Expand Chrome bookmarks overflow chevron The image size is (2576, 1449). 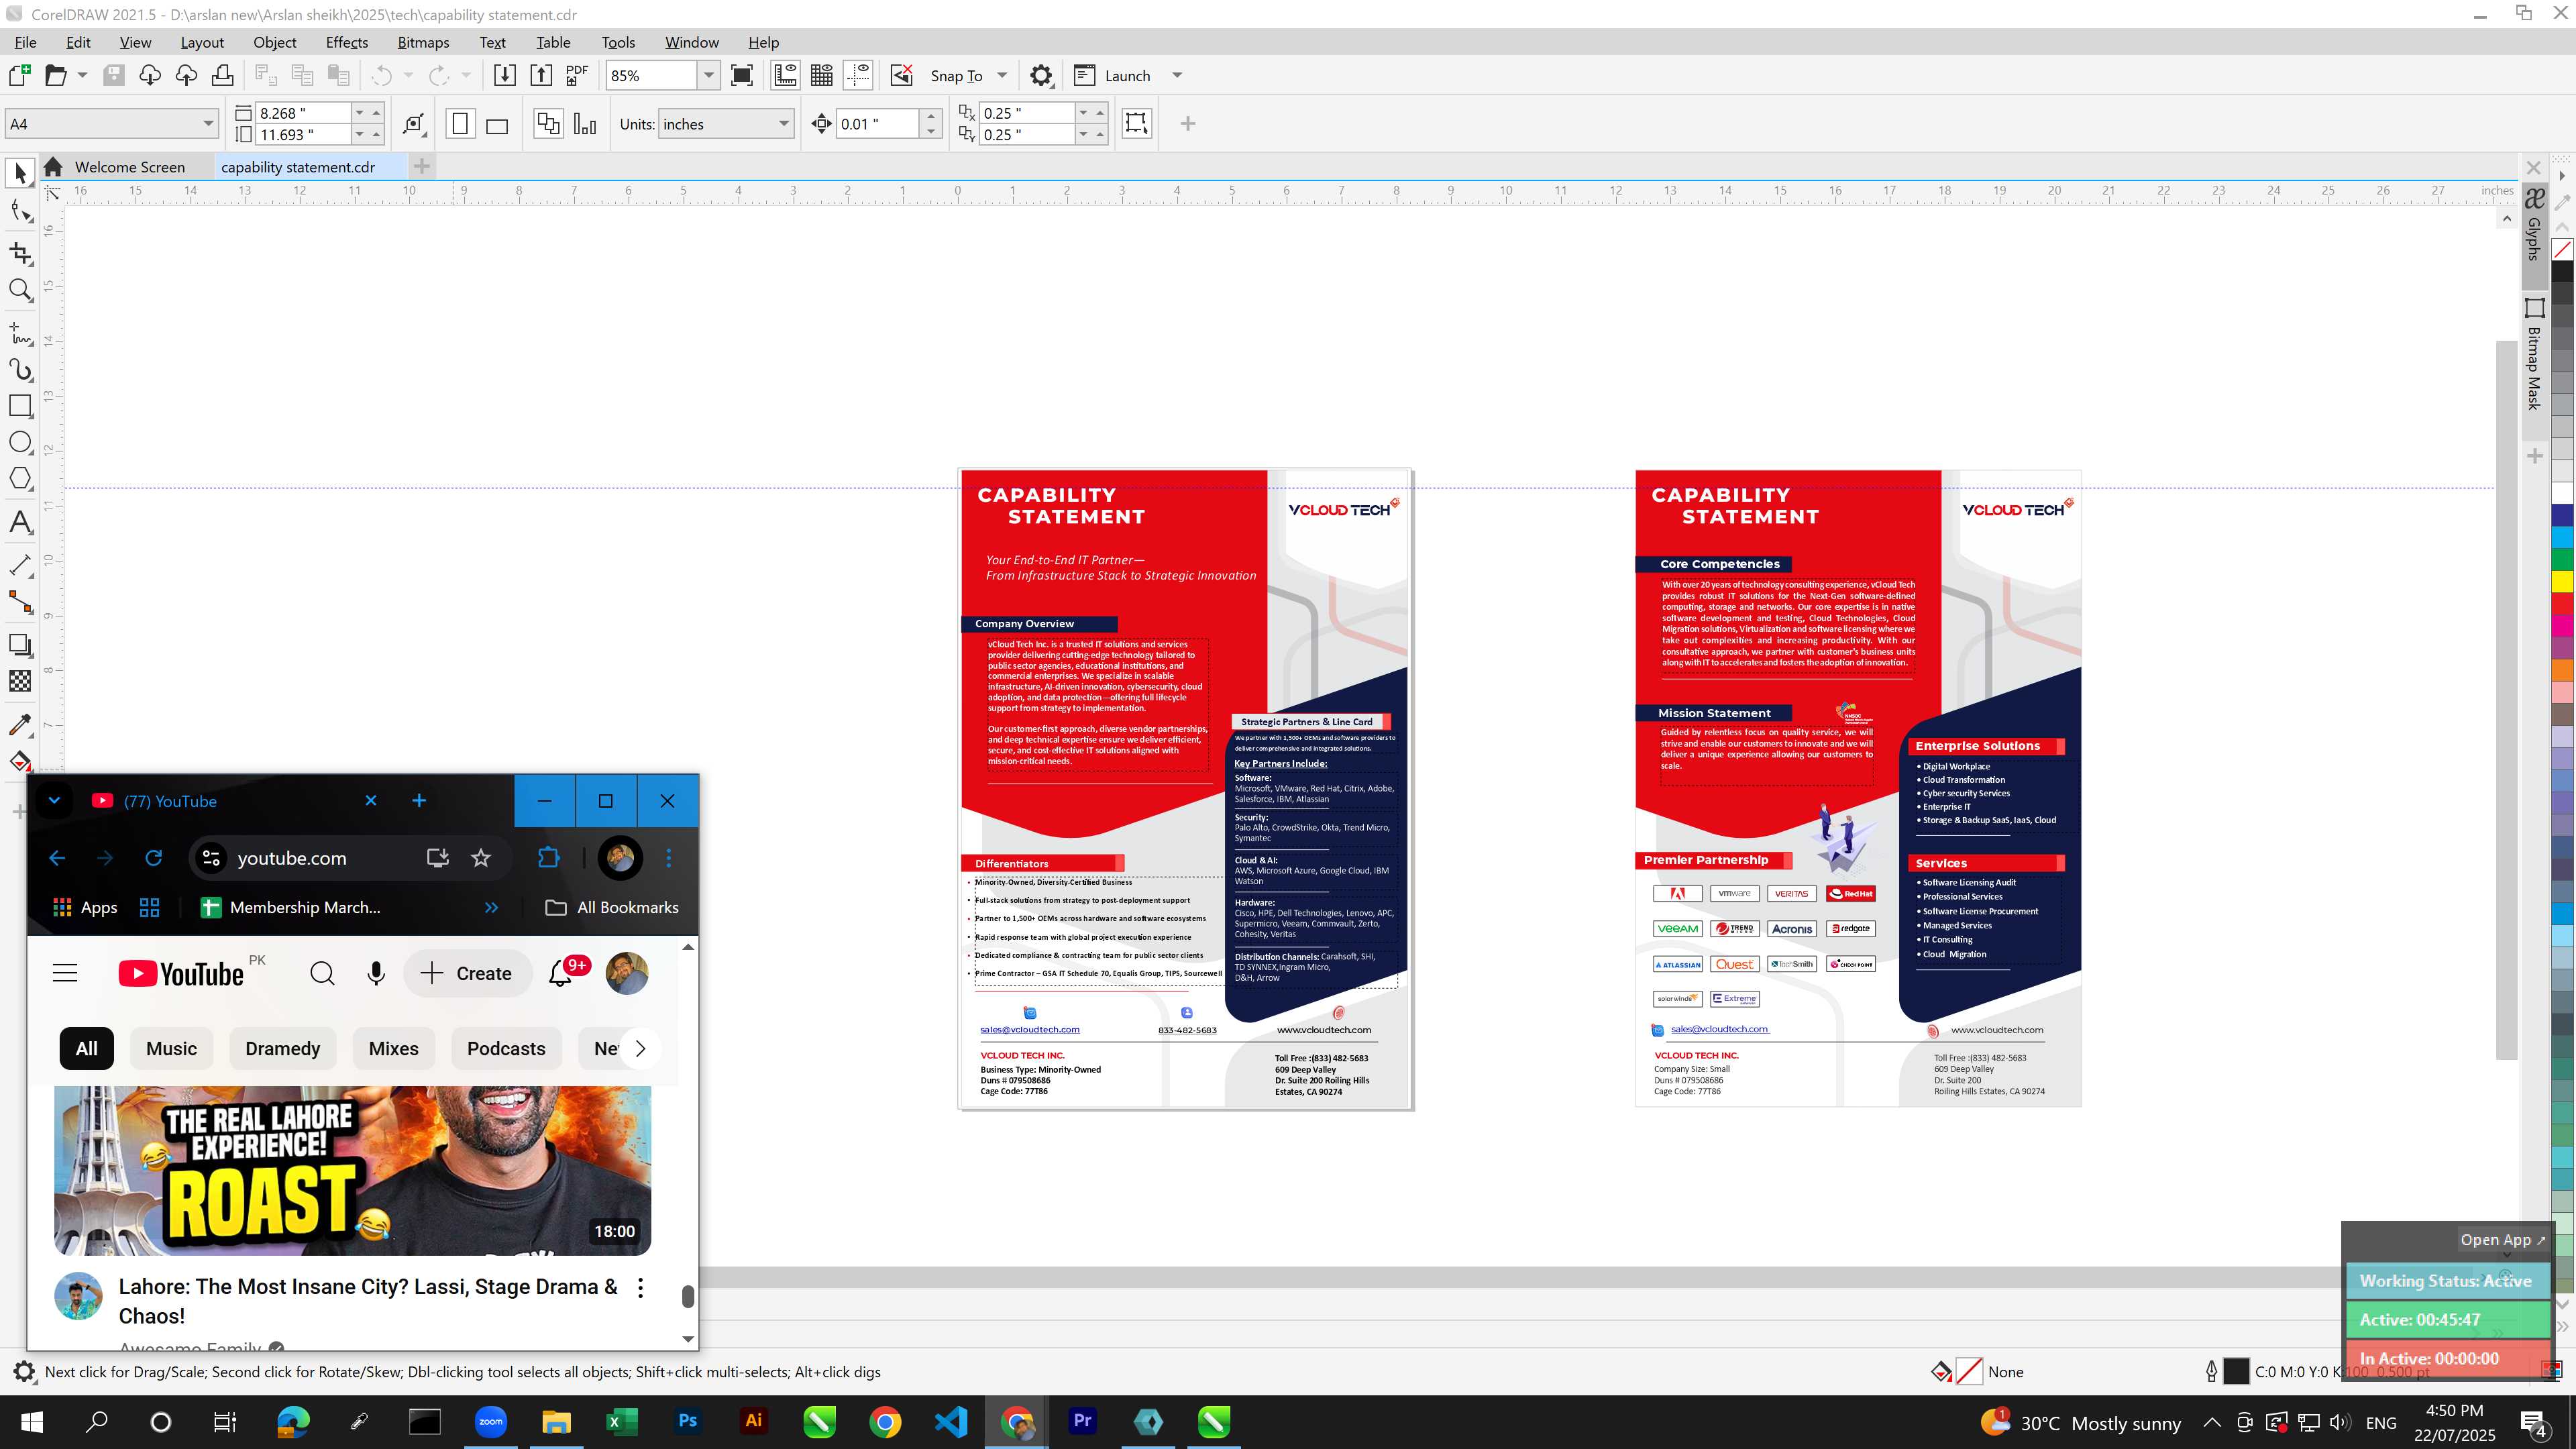491,907
